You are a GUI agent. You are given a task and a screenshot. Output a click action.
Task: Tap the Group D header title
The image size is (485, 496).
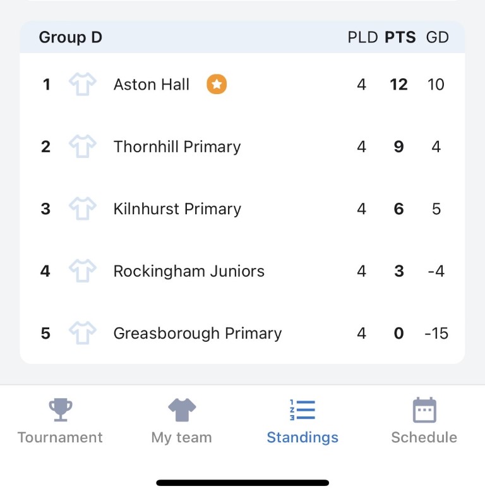click(x=71, y=37)
